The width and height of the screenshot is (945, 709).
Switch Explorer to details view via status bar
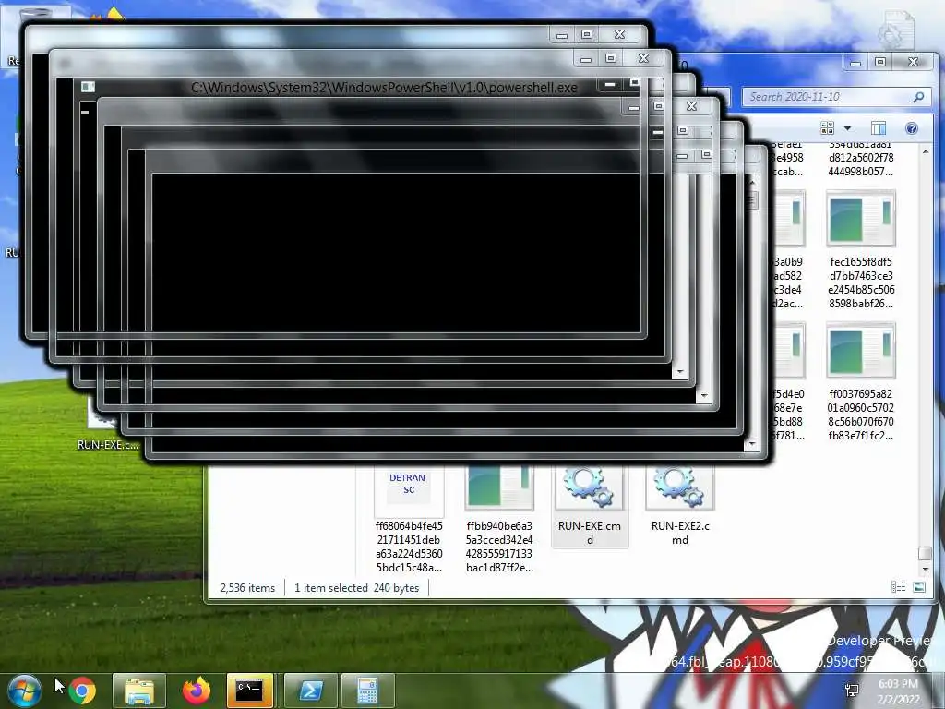pyautogui.click(x=899, y=587)
